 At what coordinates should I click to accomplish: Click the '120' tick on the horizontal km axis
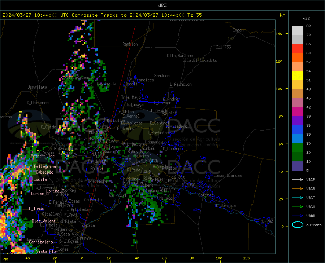(x=246, y=258)
